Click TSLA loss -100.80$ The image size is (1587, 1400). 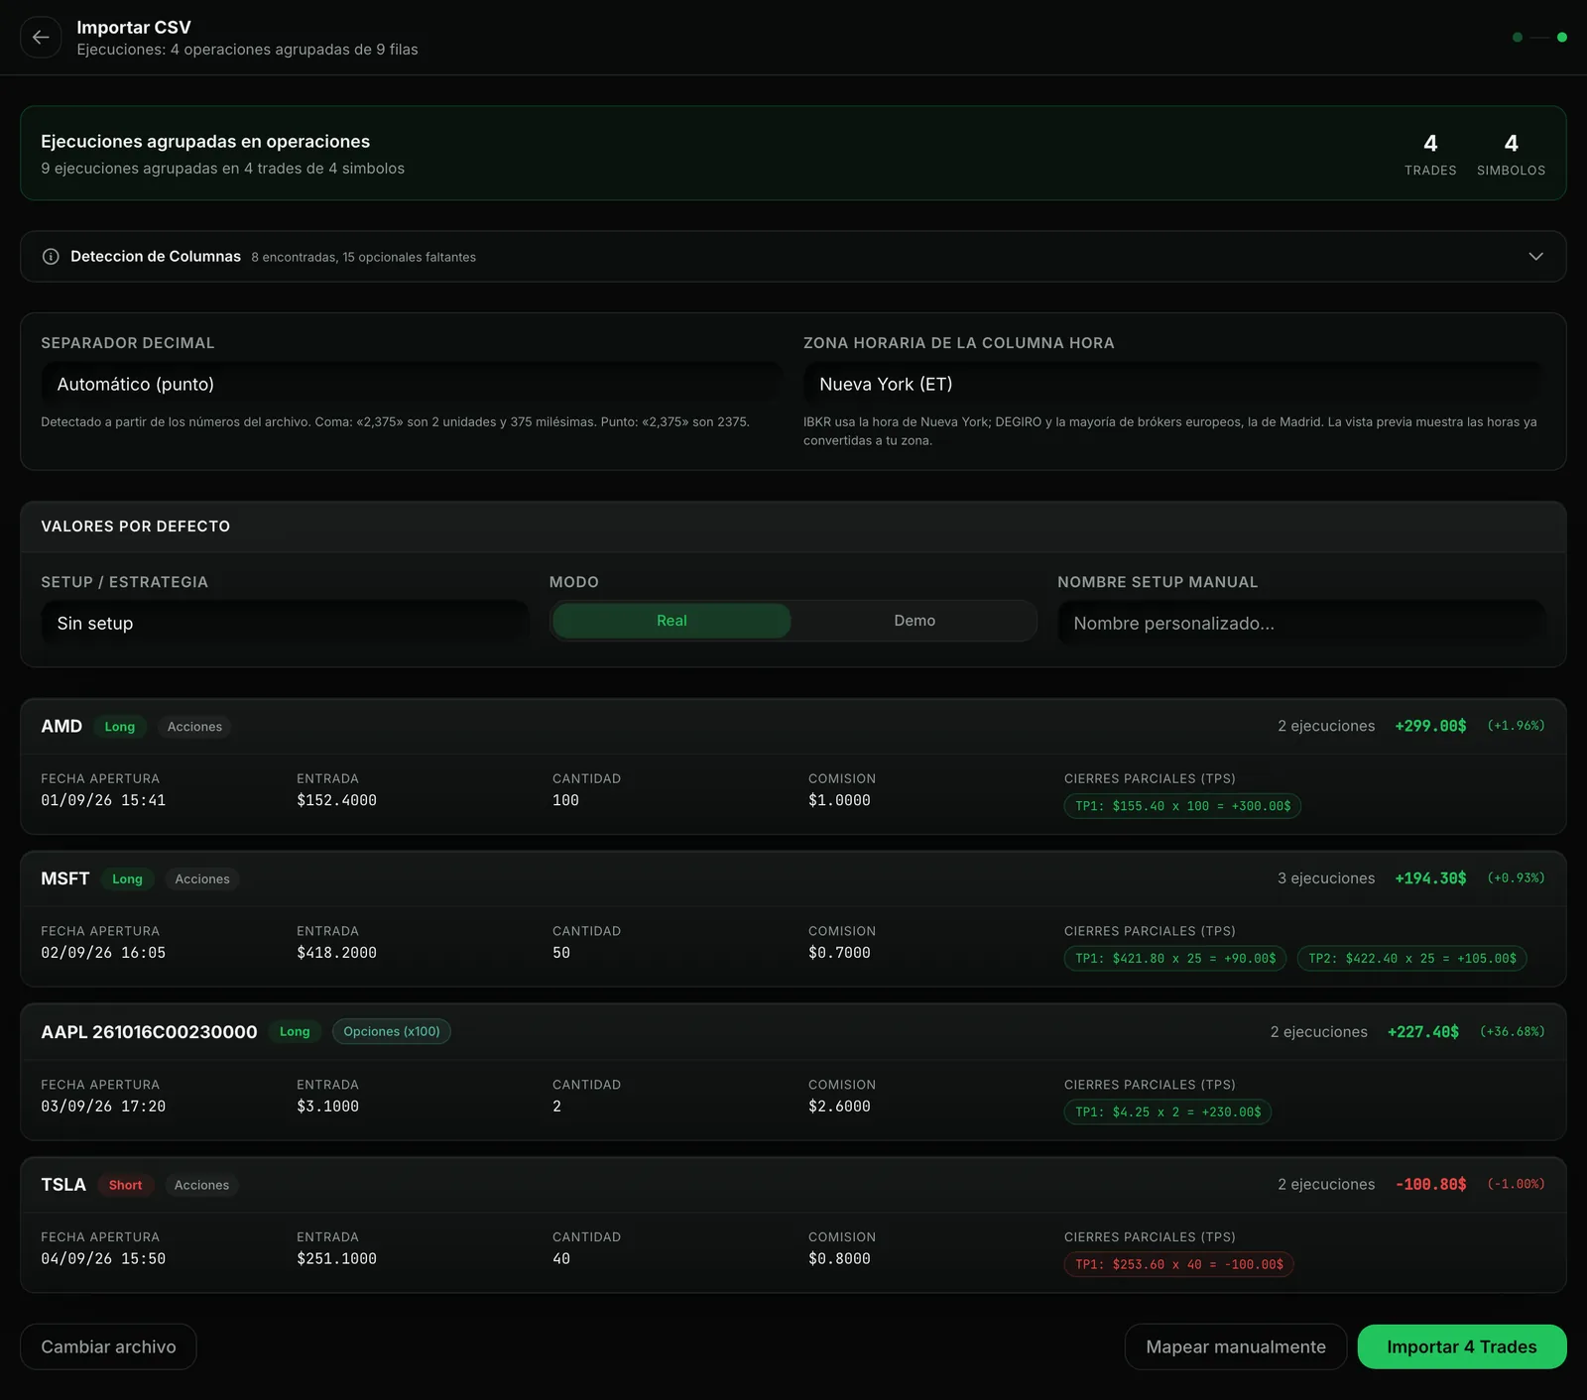1430,1184
